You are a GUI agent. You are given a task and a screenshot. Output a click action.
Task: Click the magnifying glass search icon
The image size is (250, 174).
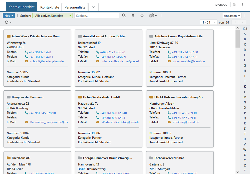(x=124, y=16)
